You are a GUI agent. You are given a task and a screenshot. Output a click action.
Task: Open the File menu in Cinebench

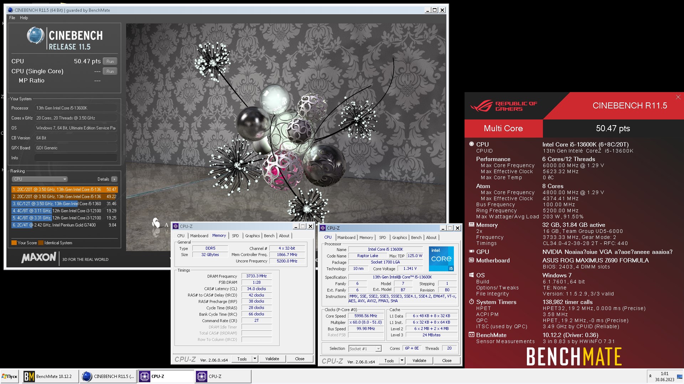click(x=12, y=18)
